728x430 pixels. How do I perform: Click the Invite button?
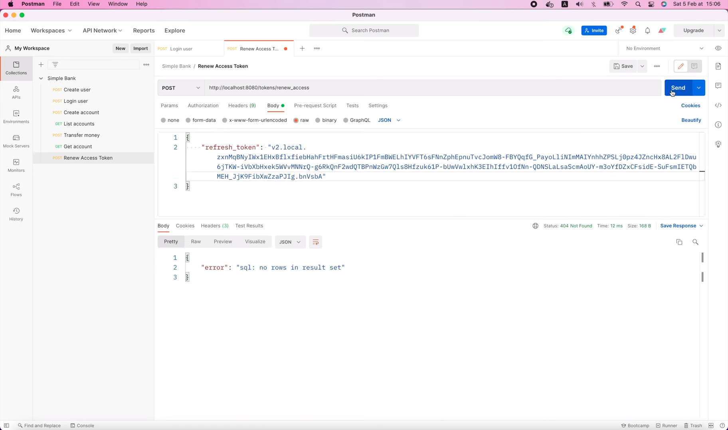coord(594,31)
